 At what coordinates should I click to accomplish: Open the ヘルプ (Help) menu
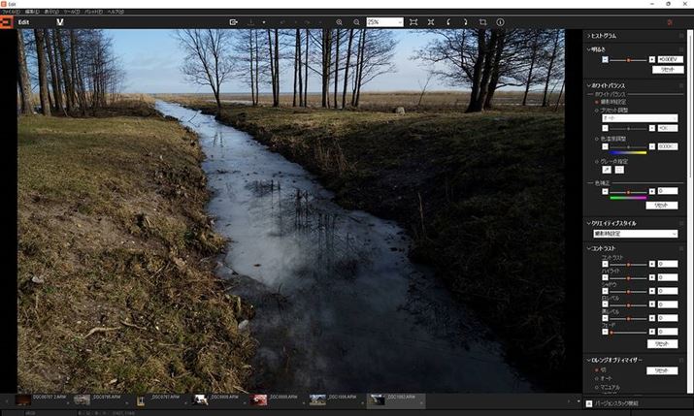point(116,12)
